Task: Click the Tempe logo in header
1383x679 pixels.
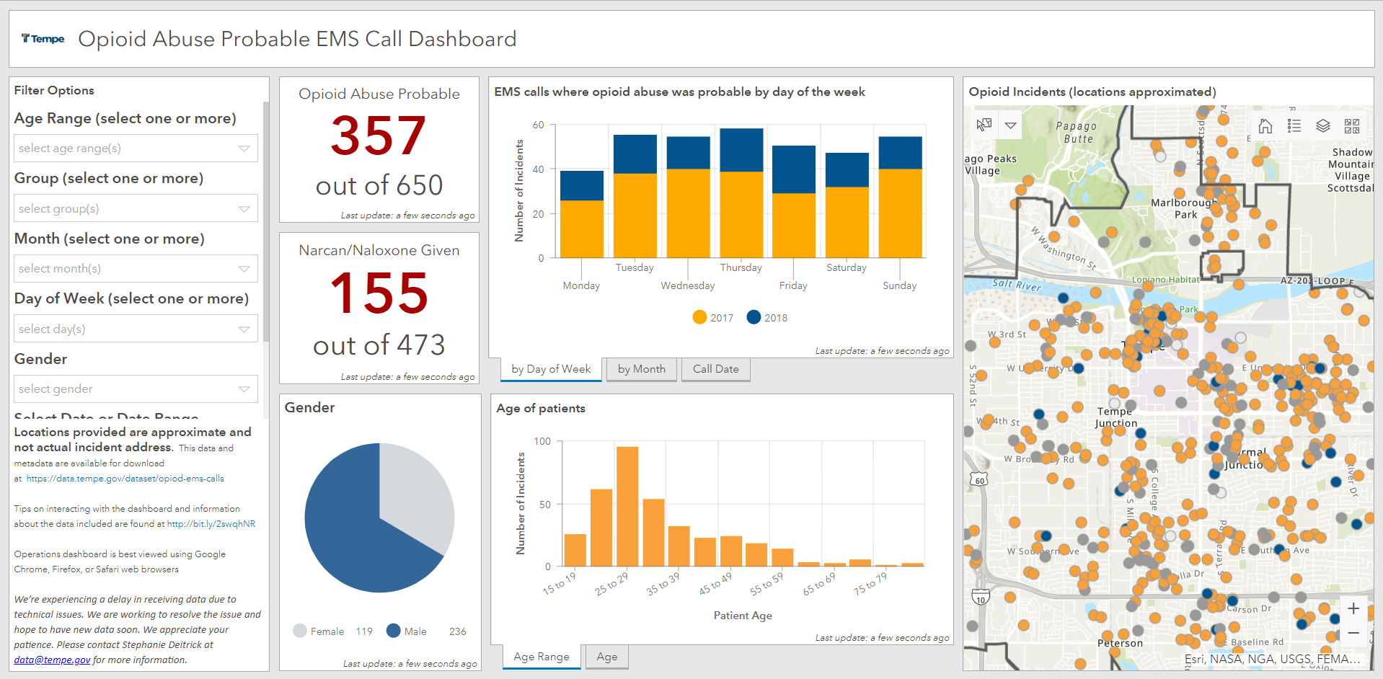Action: (43, 39)
